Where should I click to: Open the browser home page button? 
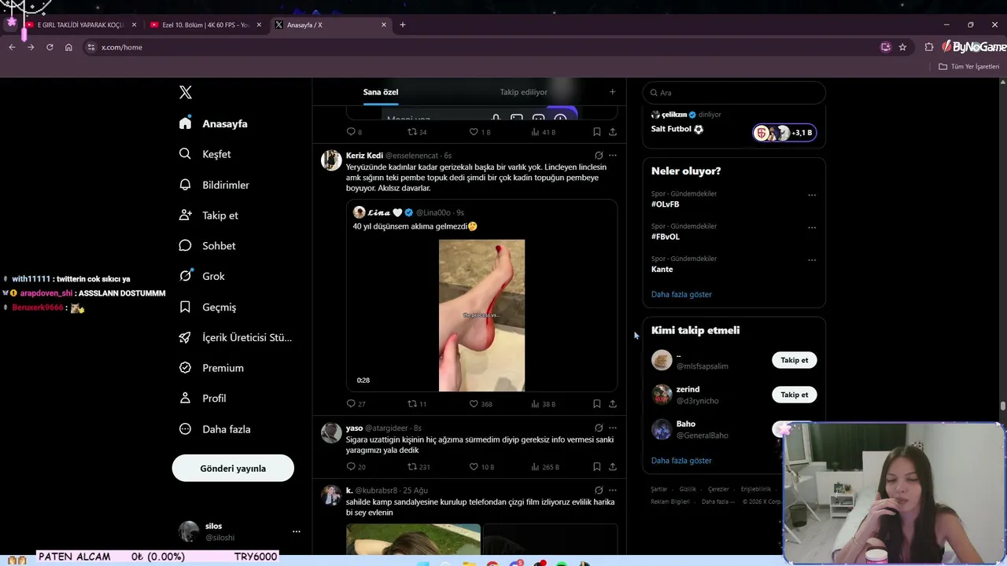pos(68,47)
